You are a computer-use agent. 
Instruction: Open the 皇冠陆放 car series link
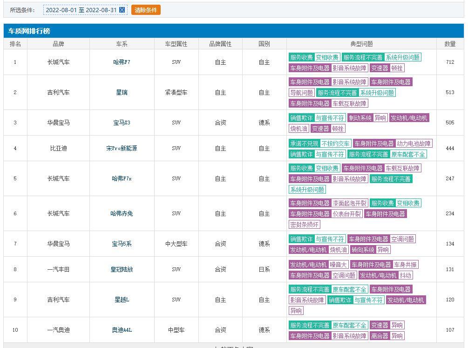click(122, 269)
